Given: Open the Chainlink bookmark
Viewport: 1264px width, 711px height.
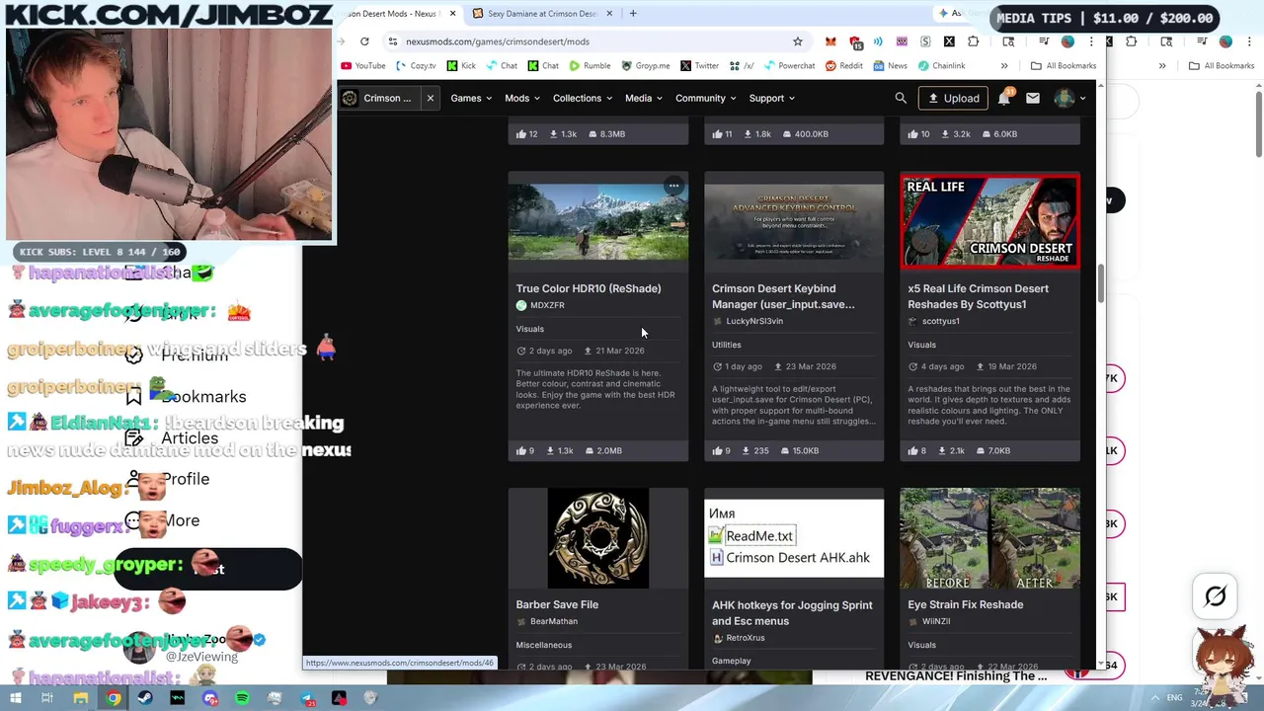Looking at the screenshot, I should (x=941, y=66).
